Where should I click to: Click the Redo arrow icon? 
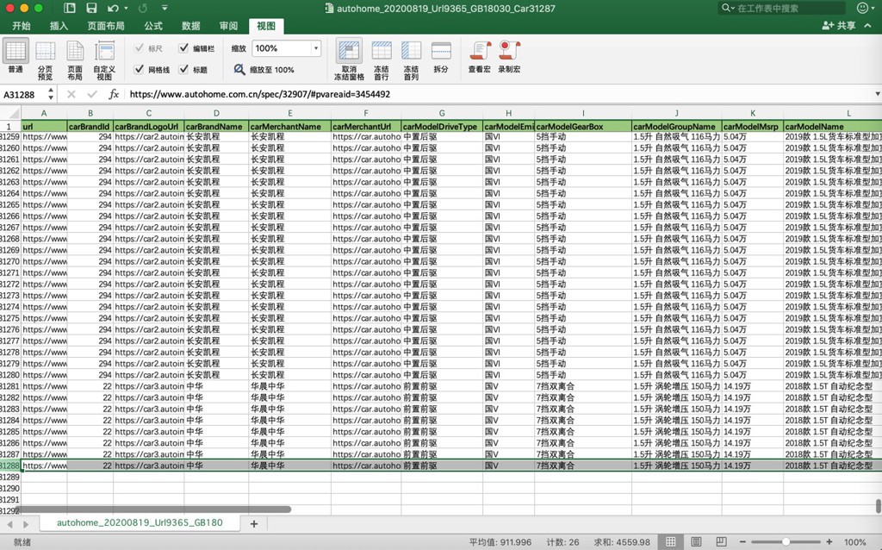(x=143, y=8)
